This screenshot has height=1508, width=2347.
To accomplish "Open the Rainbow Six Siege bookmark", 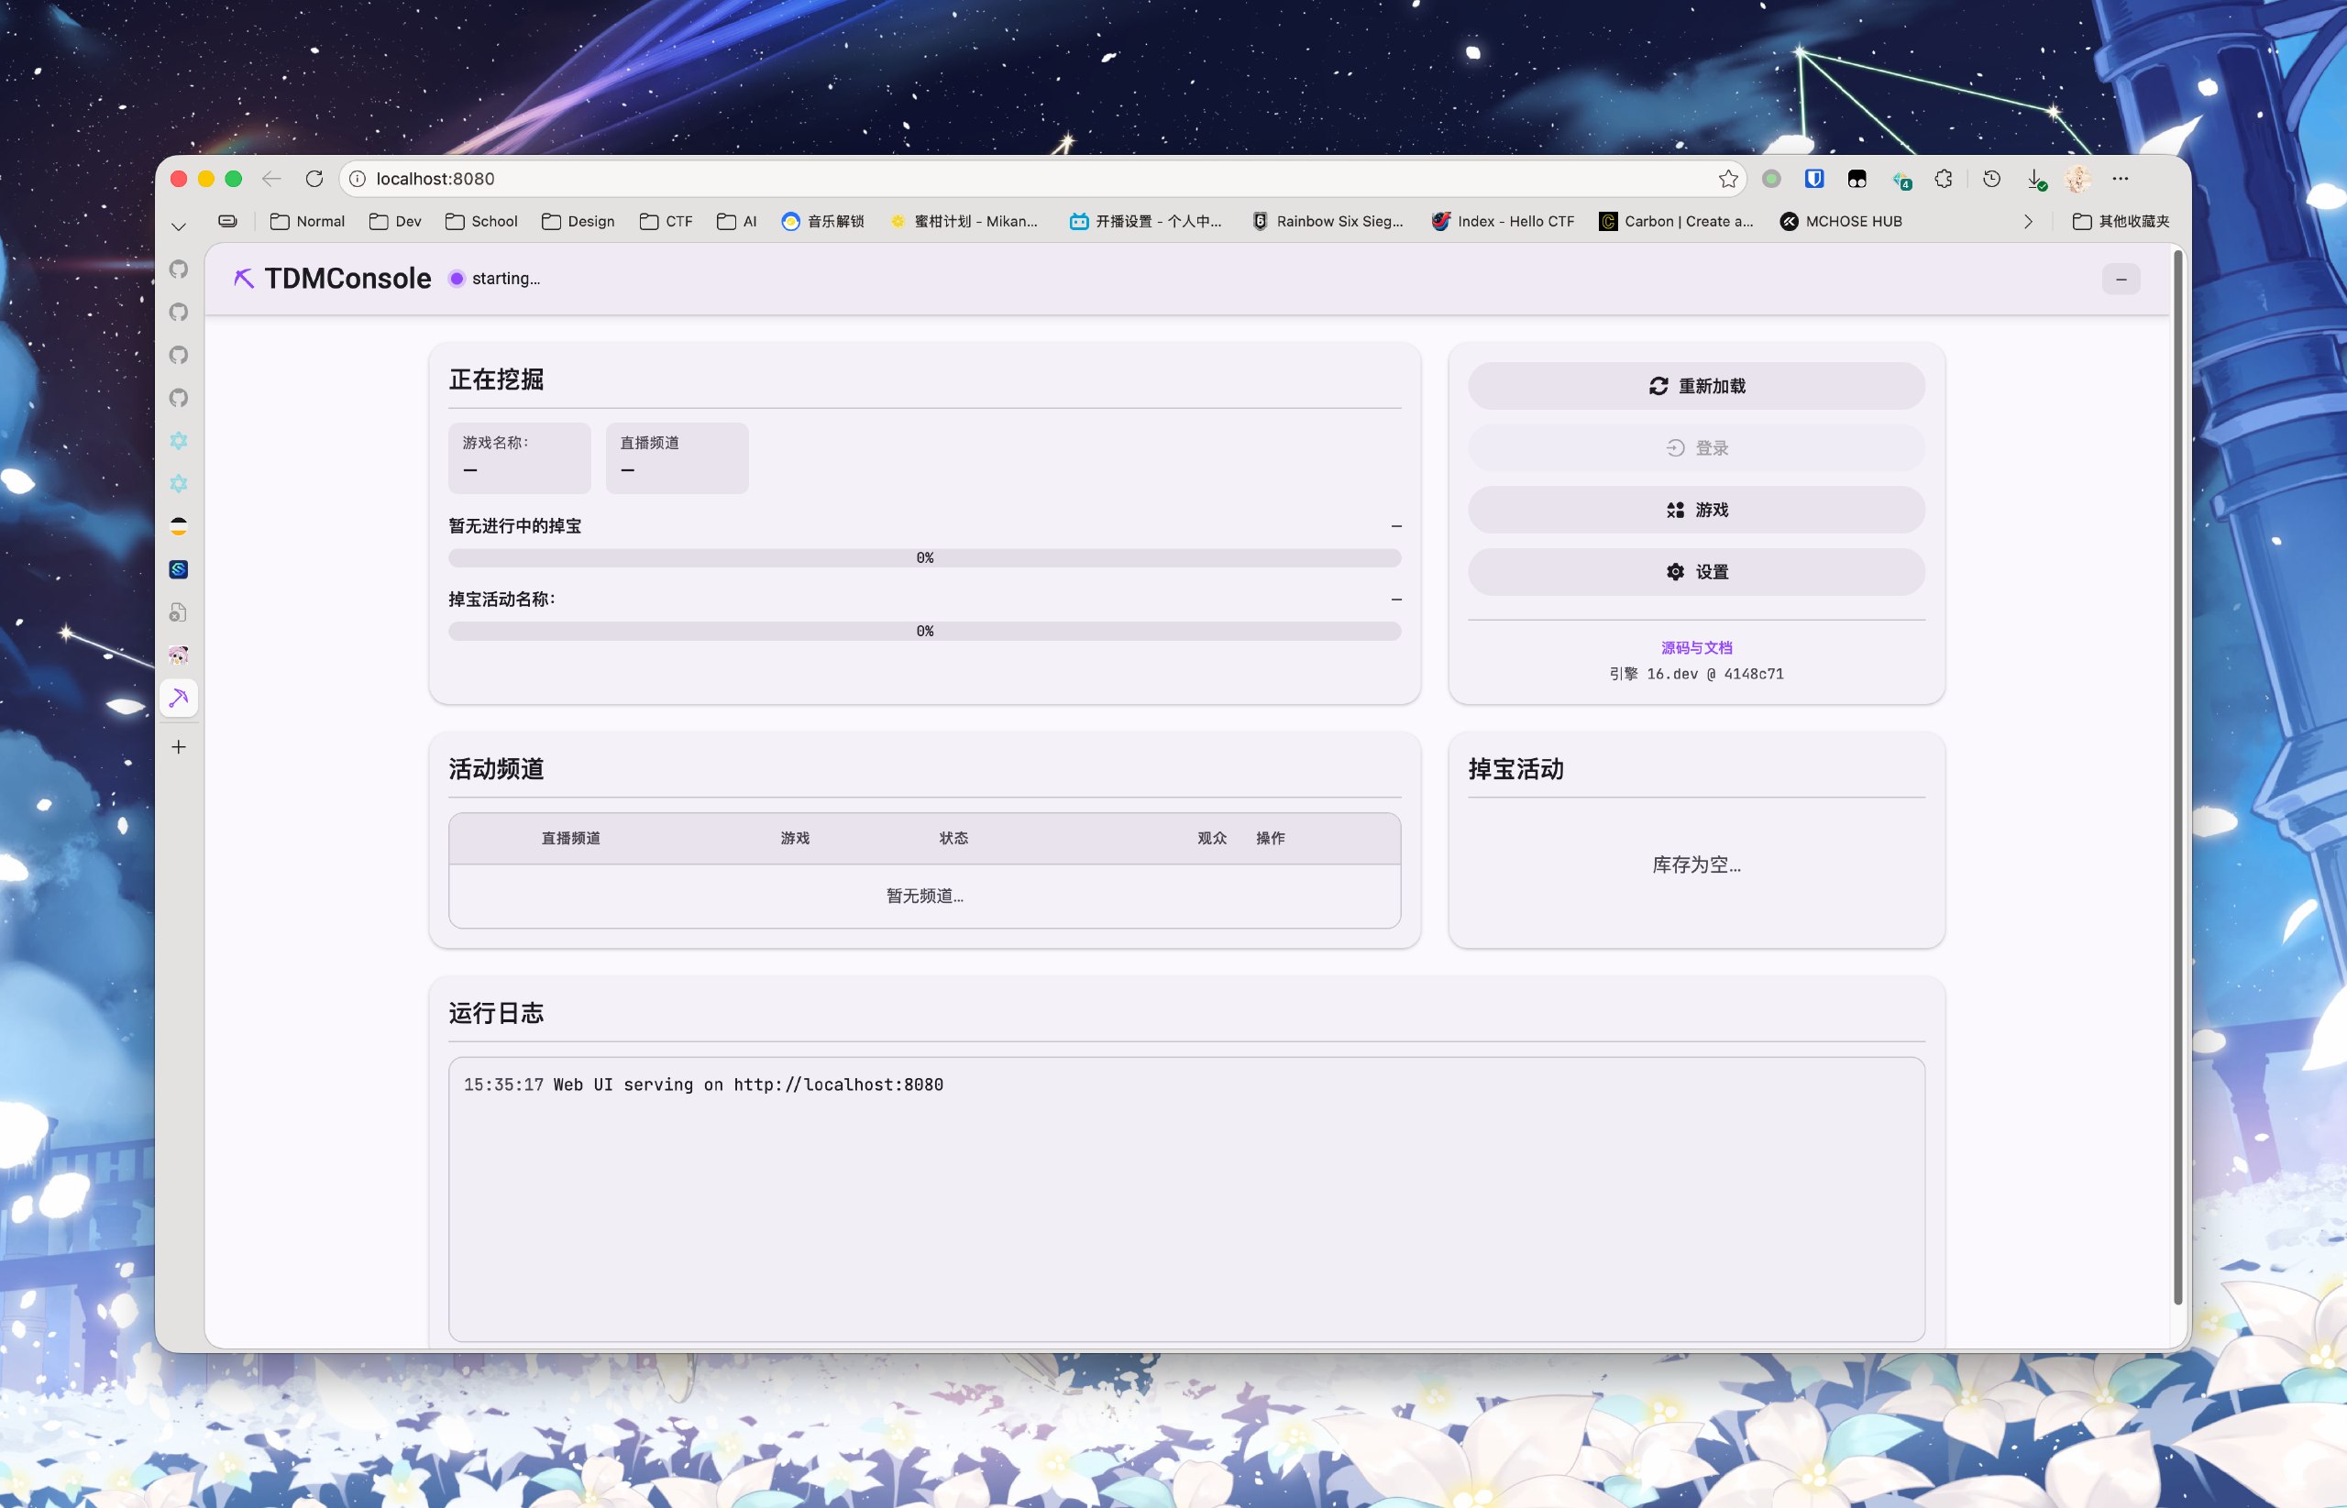I will pyautogui.click(x=1327, y=221).
